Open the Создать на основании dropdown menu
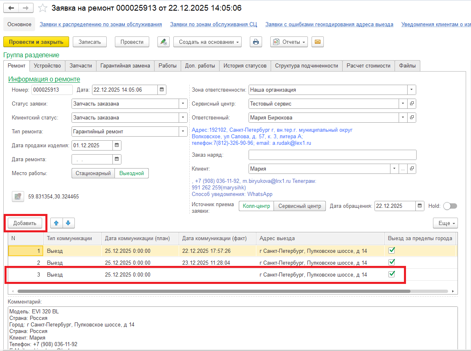The height and width of the screenshot is (351, 471). [x=207, y=42]
